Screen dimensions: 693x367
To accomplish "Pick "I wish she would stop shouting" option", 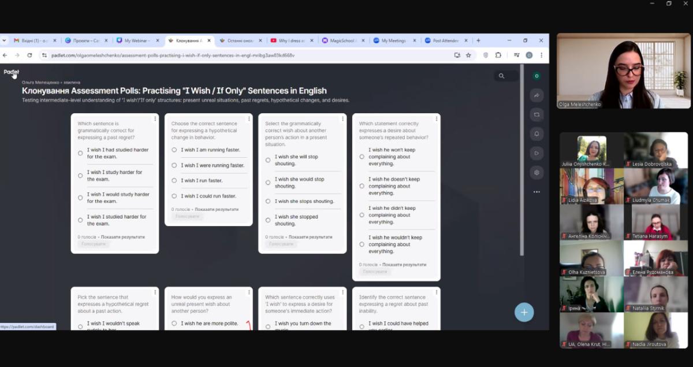I will coord(268,183).
